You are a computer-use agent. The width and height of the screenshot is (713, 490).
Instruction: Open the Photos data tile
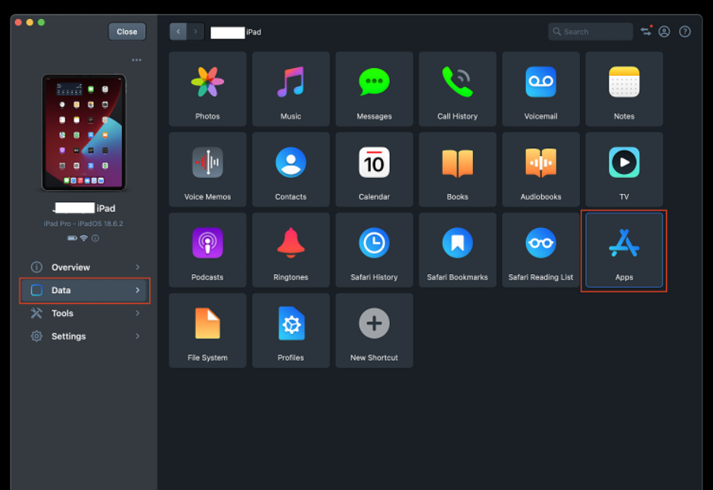point(207,89)
